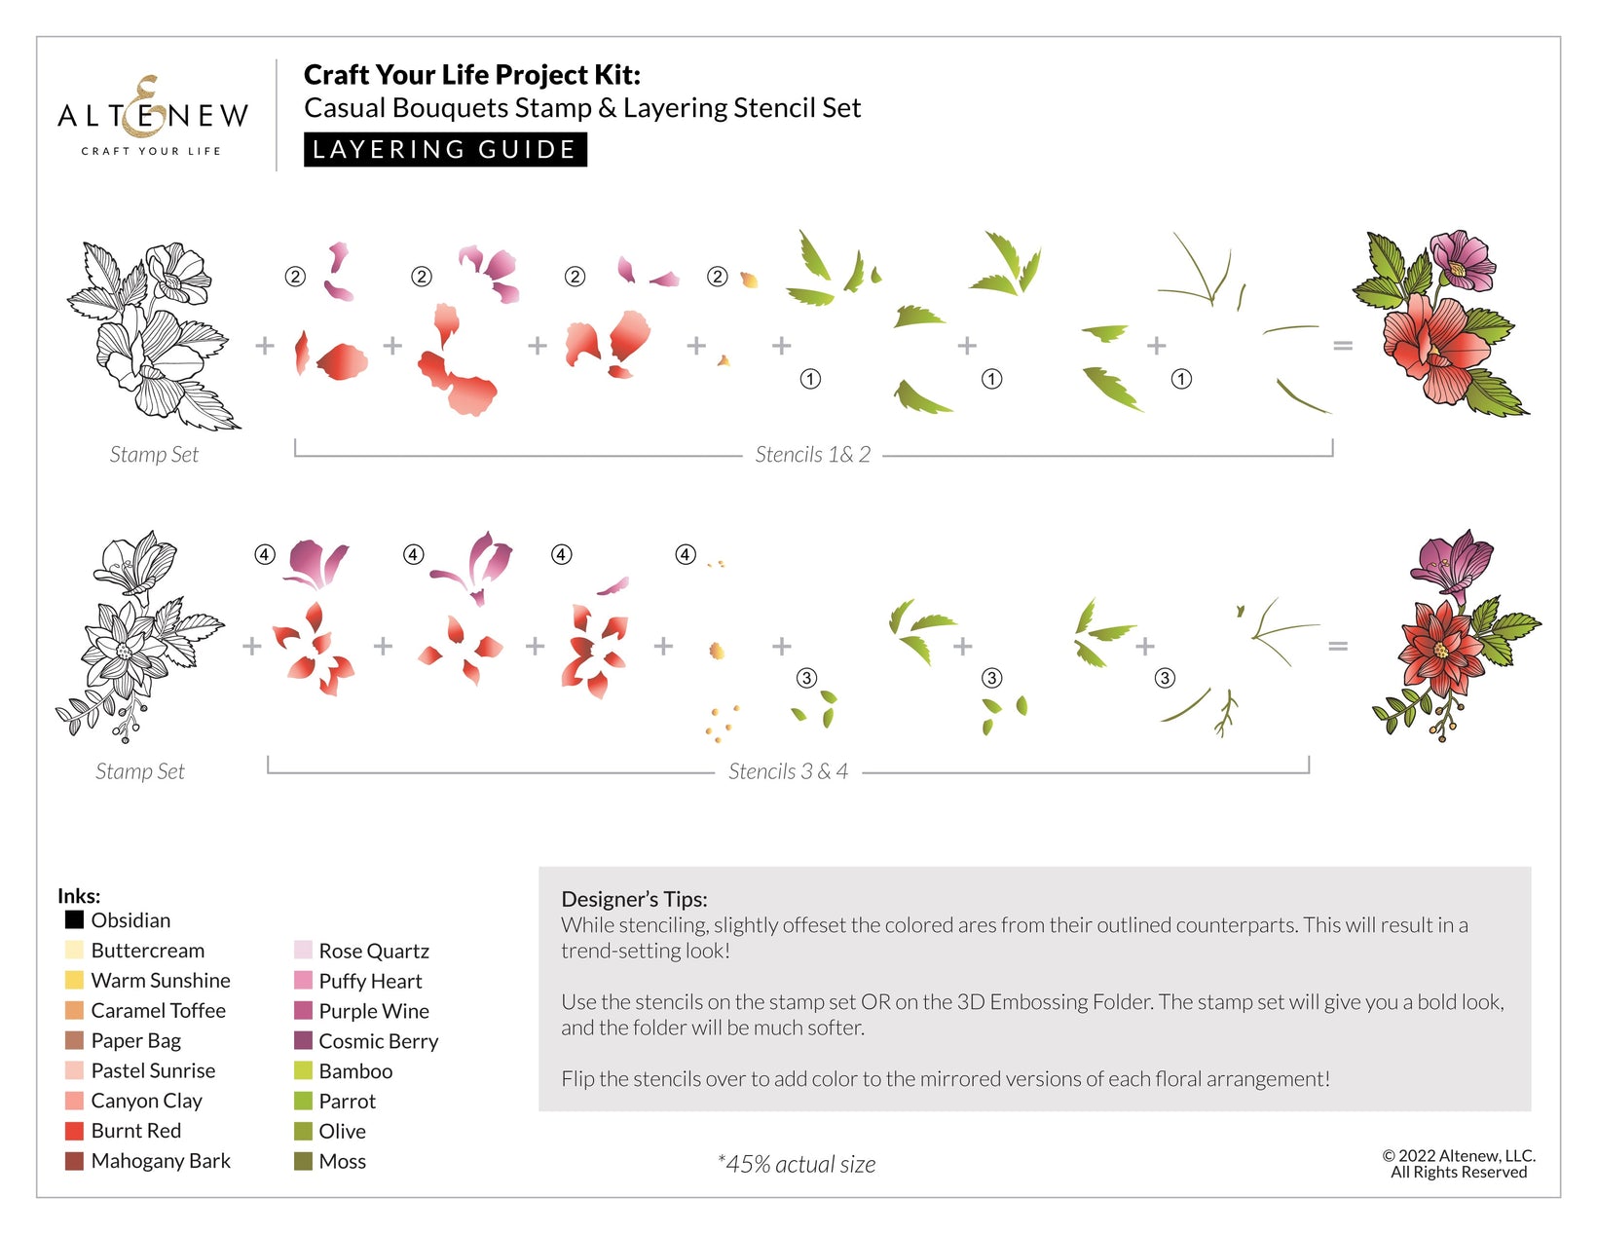Click the Moss ink swatch
The height and width of the screenshot is (1234, 1597).
tap(303, 1161)
